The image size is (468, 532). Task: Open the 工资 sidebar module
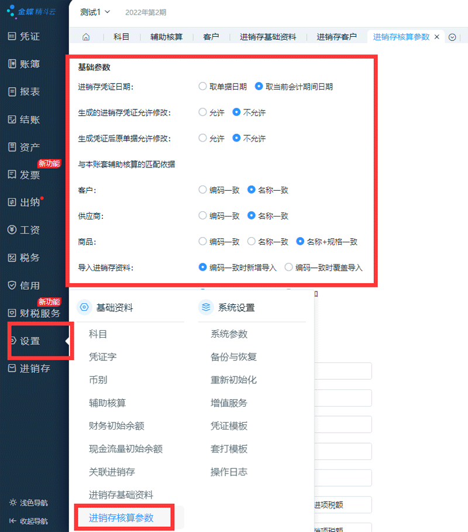(x=24, y=230)
